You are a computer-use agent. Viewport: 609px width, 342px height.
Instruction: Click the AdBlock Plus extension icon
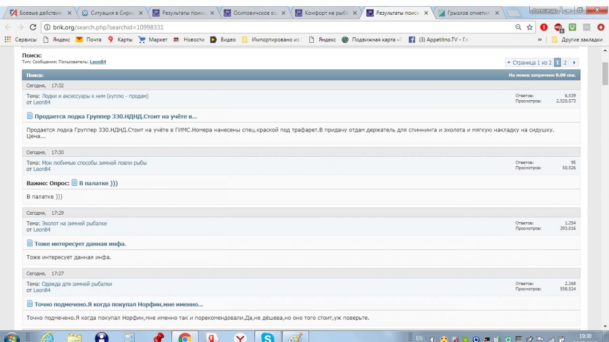click(x=559, y=28)
